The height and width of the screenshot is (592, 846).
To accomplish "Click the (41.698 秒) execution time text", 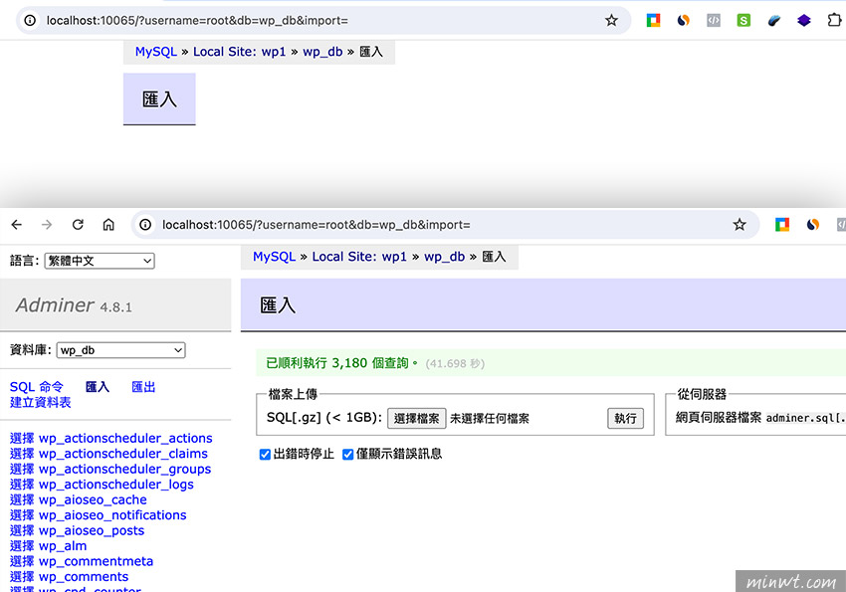I will (455, 364).
